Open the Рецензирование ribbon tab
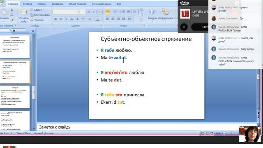Viewport: 263px width, 148px height. (x=102, y=4)
